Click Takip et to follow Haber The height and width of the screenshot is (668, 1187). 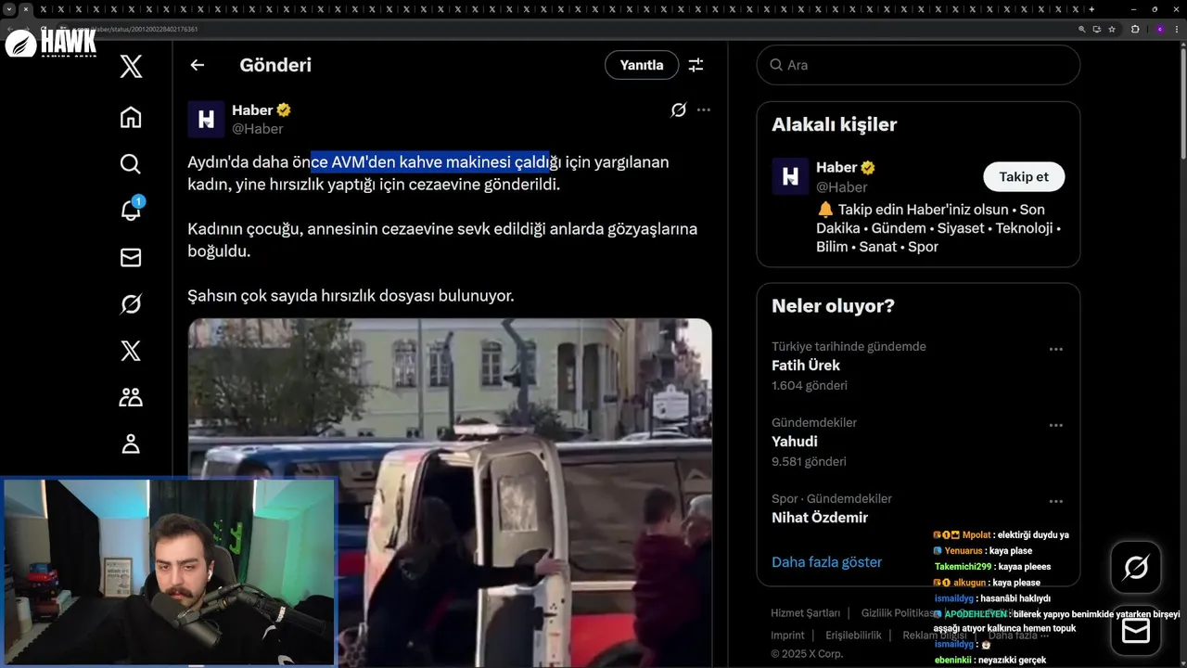(1024, 176)
